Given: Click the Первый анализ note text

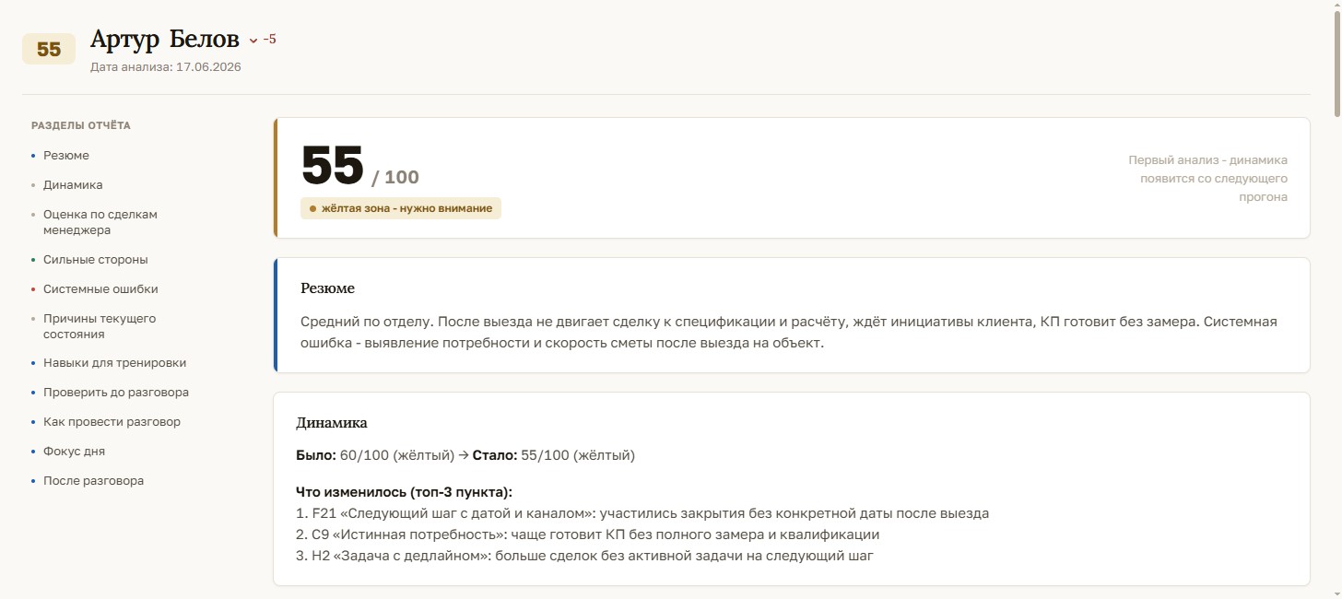Looking at the screenshot, I should click(x=1207, y=179).
